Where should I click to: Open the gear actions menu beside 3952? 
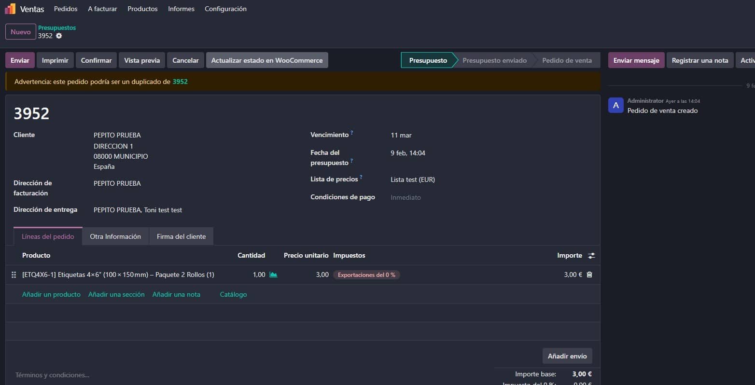pyautogui.click(x=59, y=36)
